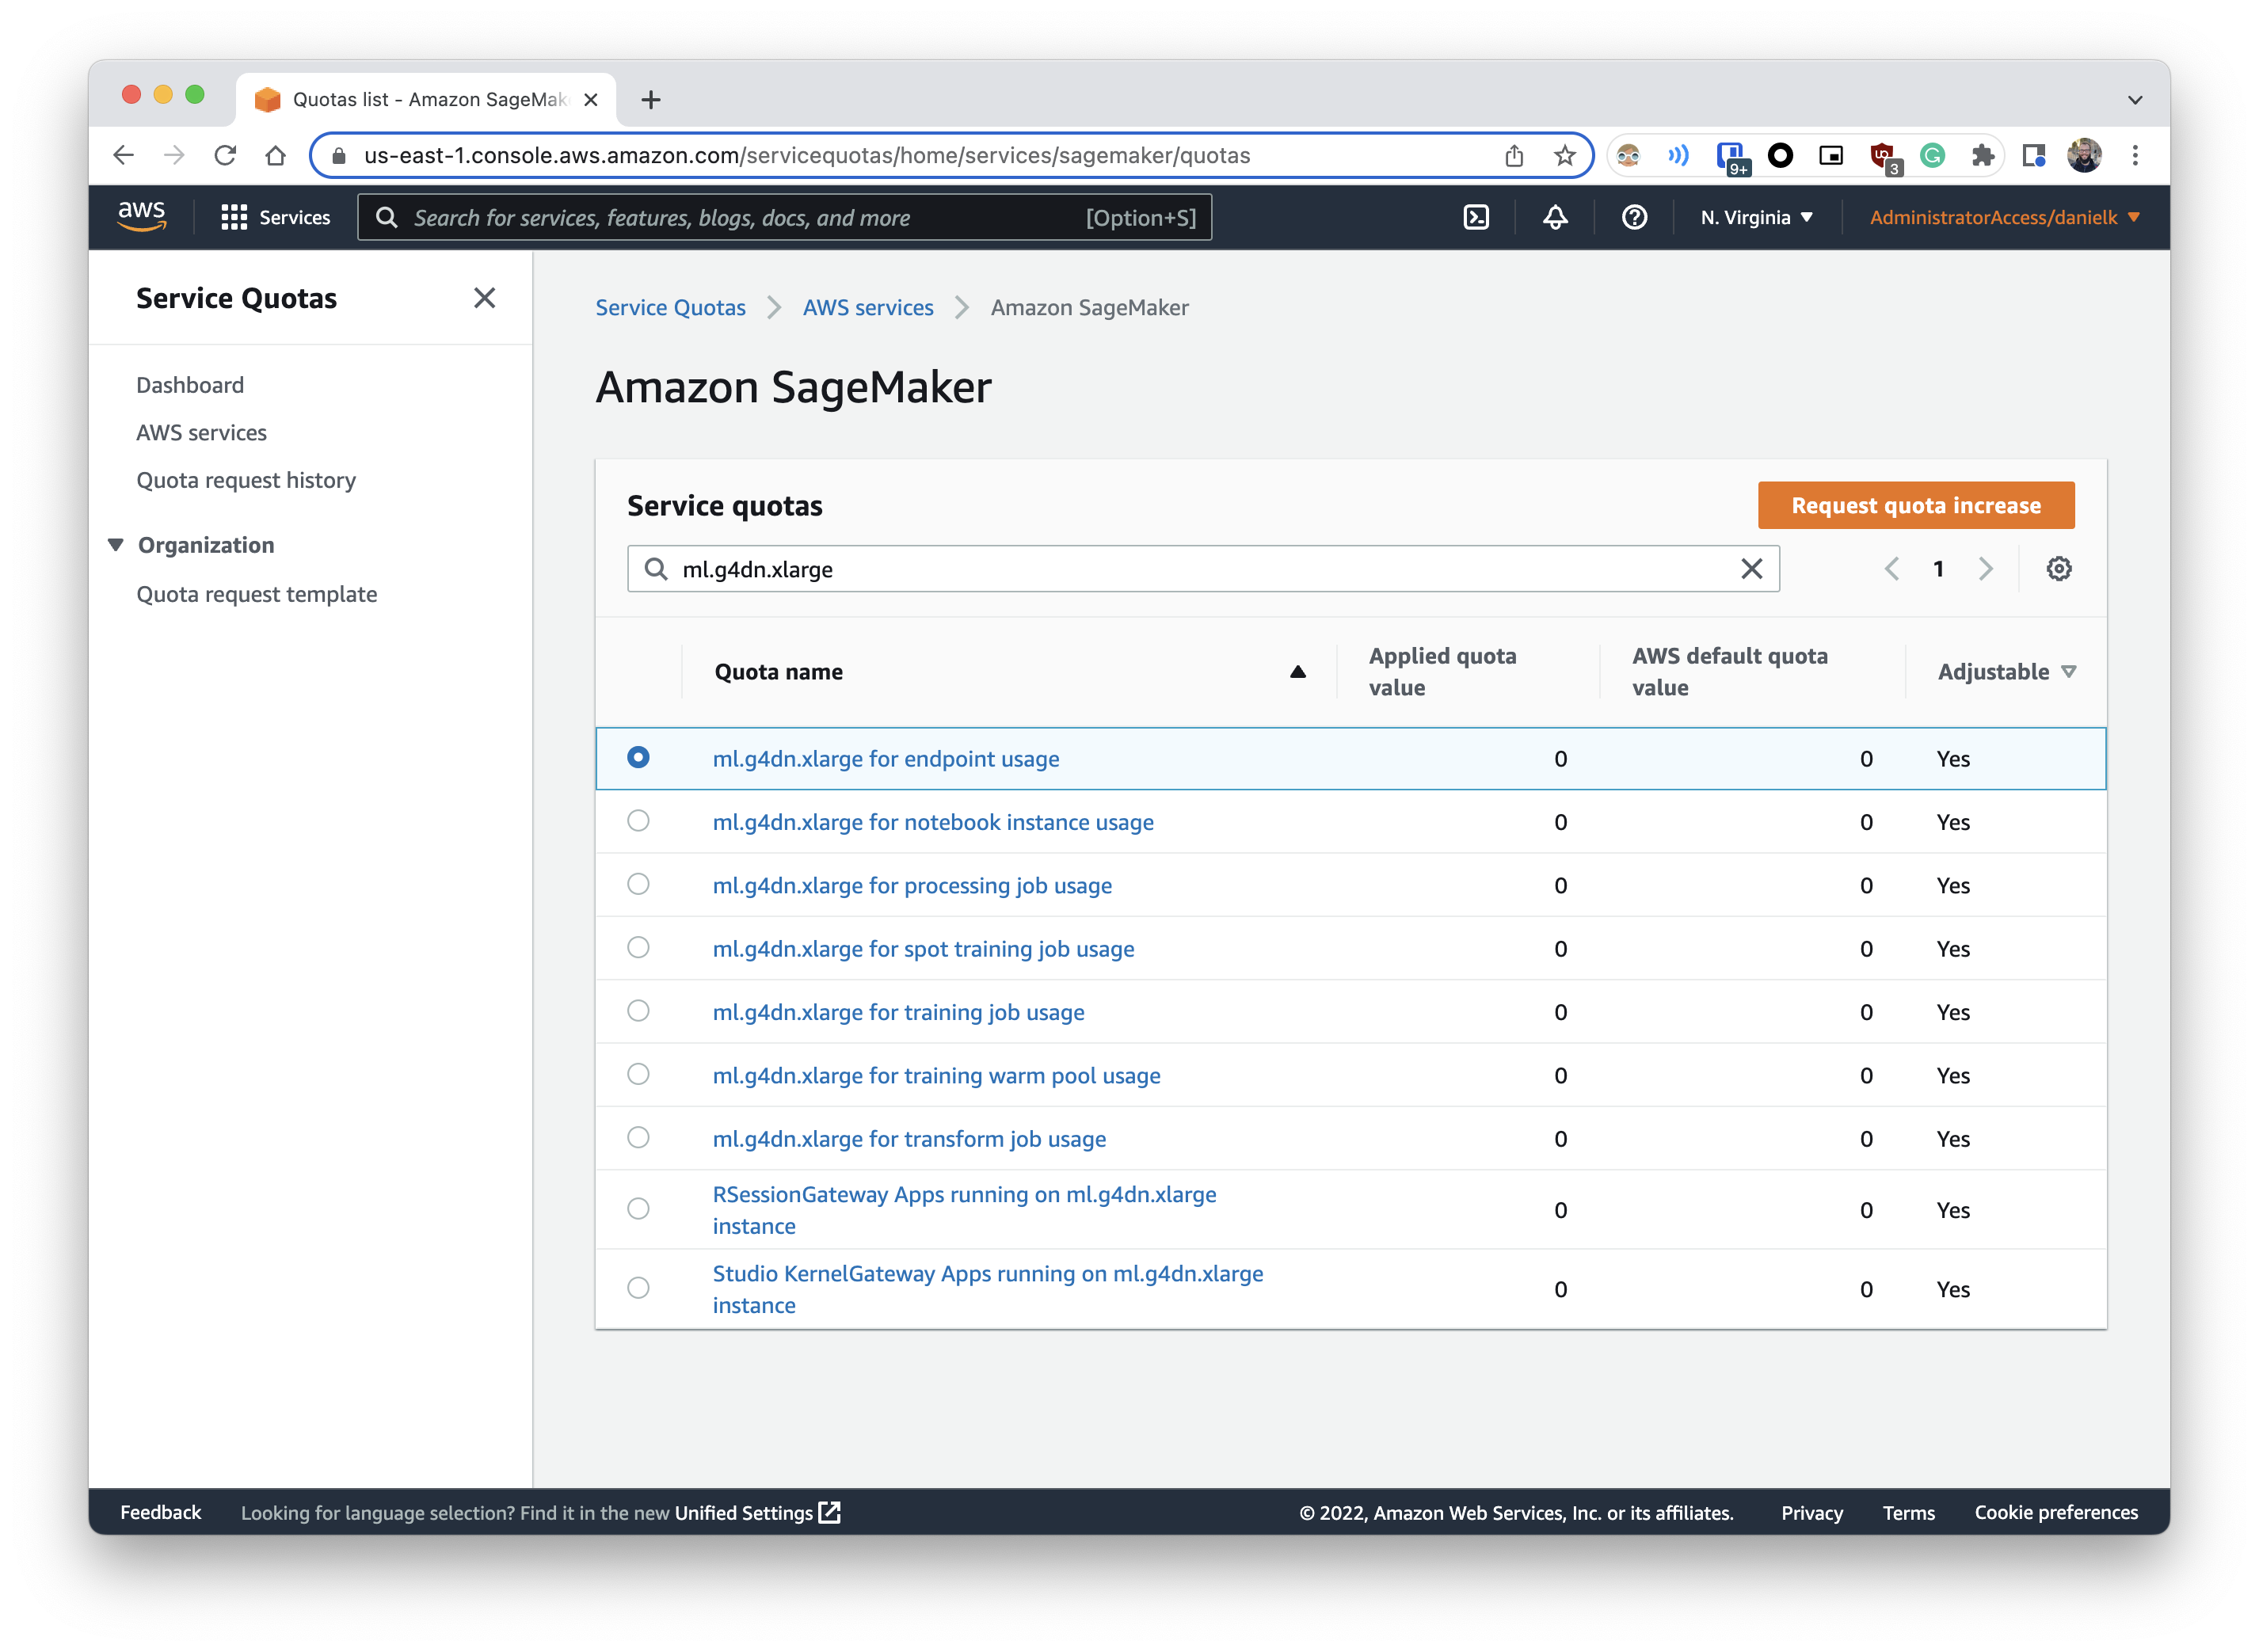This screenshot has width=2259, height=1652.
Task: Click Request quota increase button
Action: [x=1915, y=506]
